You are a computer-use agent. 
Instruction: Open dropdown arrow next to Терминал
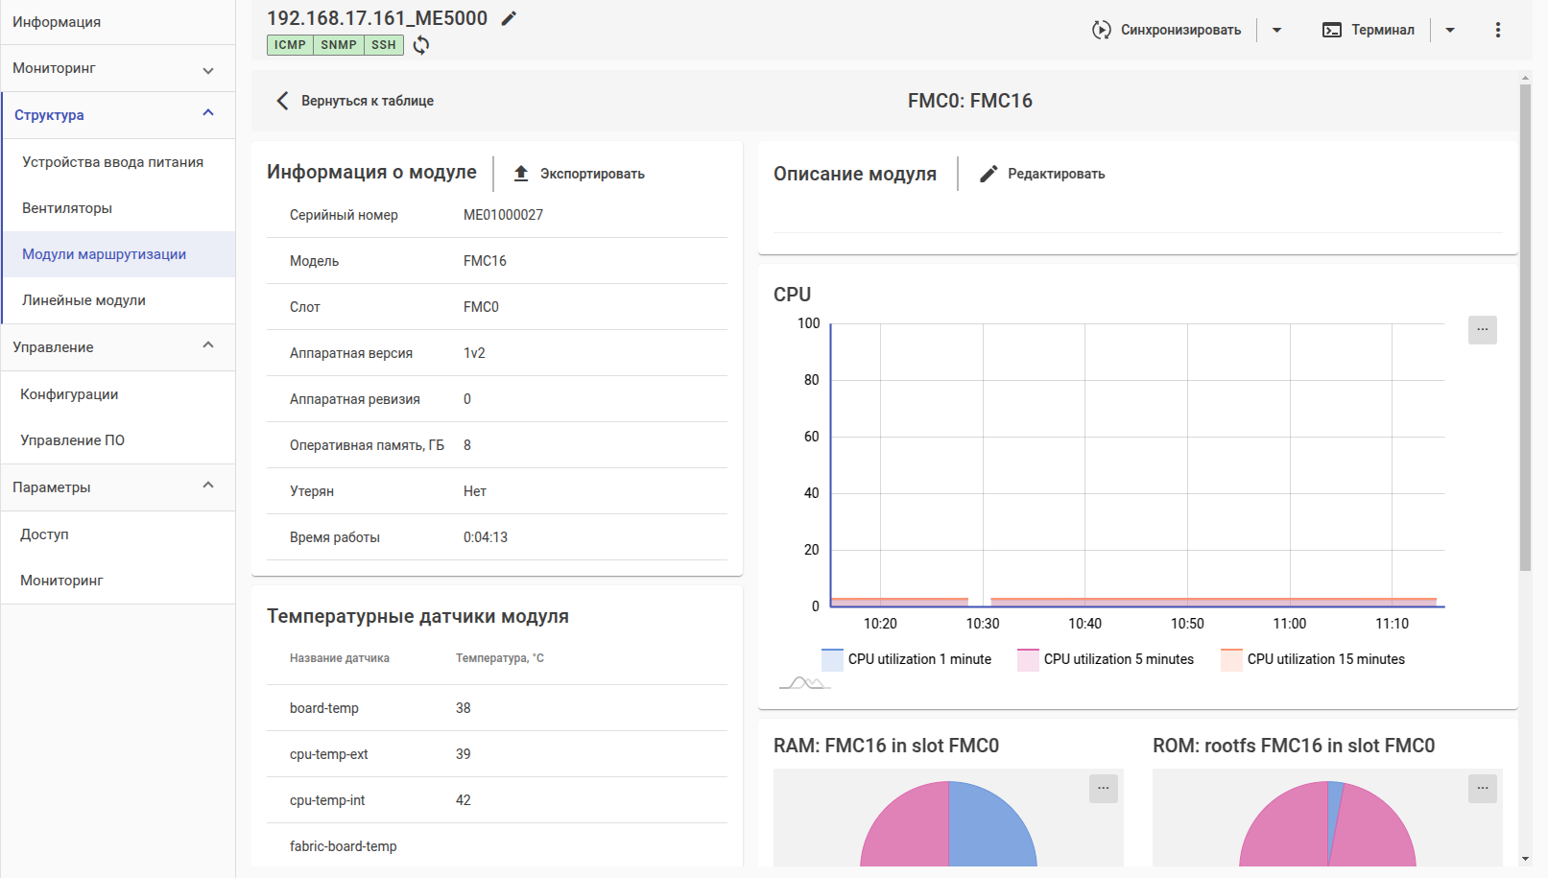click(x=1449, y=30)
